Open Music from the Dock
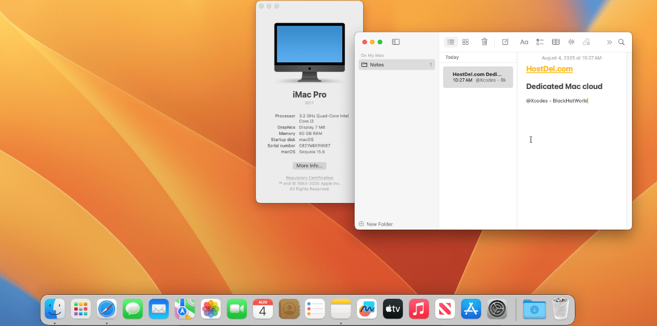Screen dimensions: 657x326 419,309
